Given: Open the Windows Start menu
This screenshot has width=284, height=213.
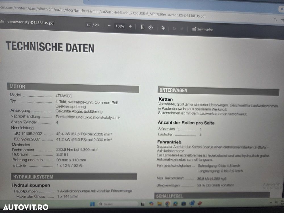Looking at the screenshot, I should pos(92,204).
